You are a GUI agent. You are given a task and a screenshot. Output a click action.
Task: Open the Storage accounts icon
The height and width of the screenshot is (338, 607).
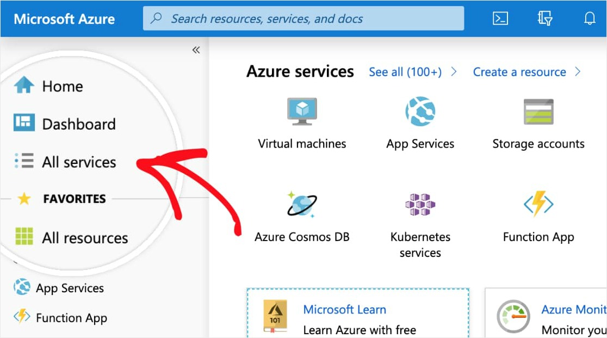tap(538, 112)
